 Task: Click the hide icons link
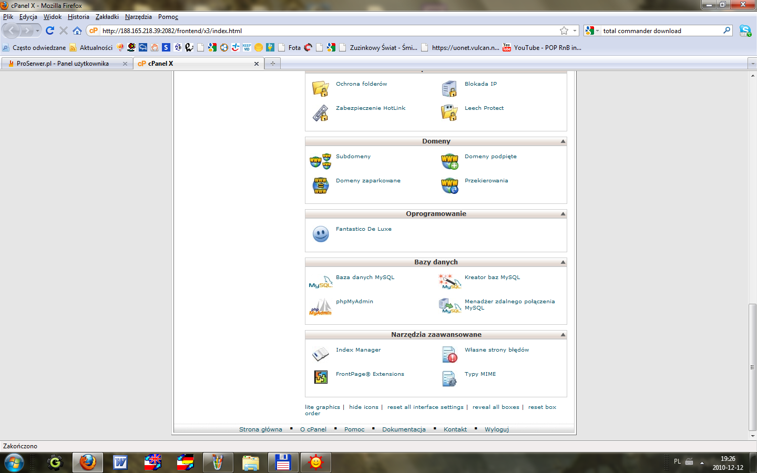[363, 407]
